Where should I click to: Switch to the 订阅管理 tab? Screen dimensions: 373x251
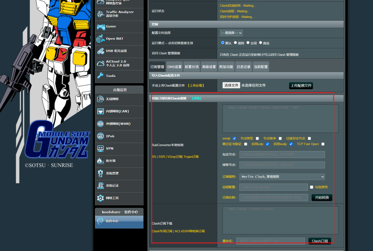(157, 67)
